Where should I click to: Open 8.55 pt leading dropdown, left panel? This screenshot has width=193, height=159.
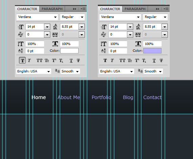[x=82, y=27]
